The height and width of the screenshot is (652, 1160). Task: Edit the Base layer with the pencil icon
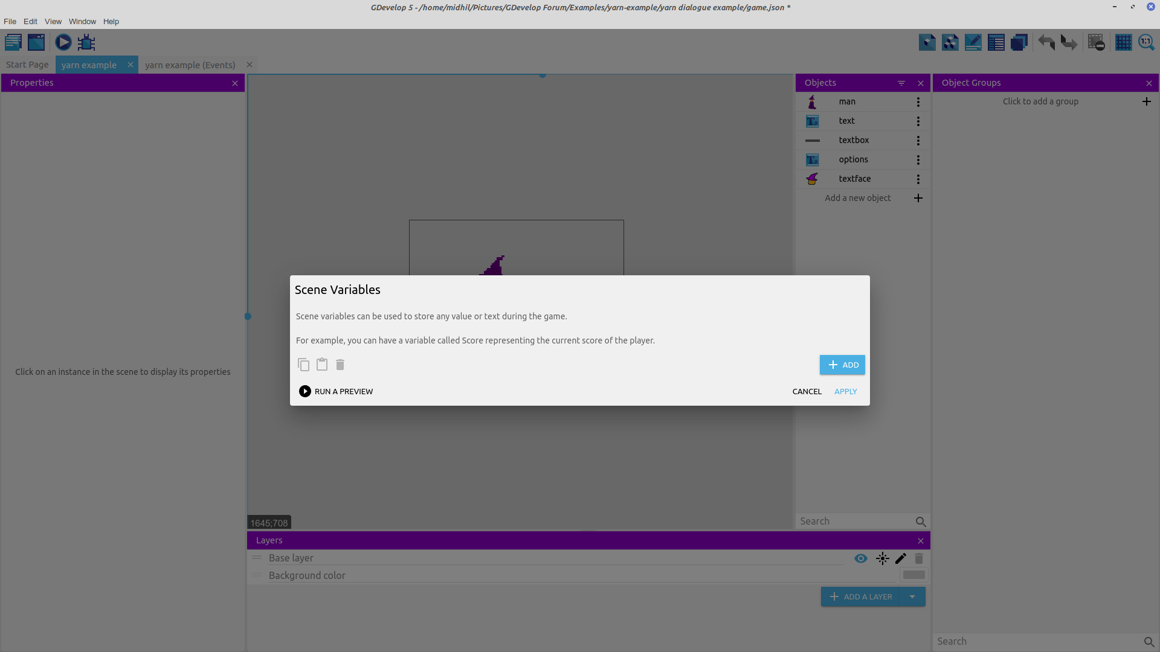[x=901, y=558]
